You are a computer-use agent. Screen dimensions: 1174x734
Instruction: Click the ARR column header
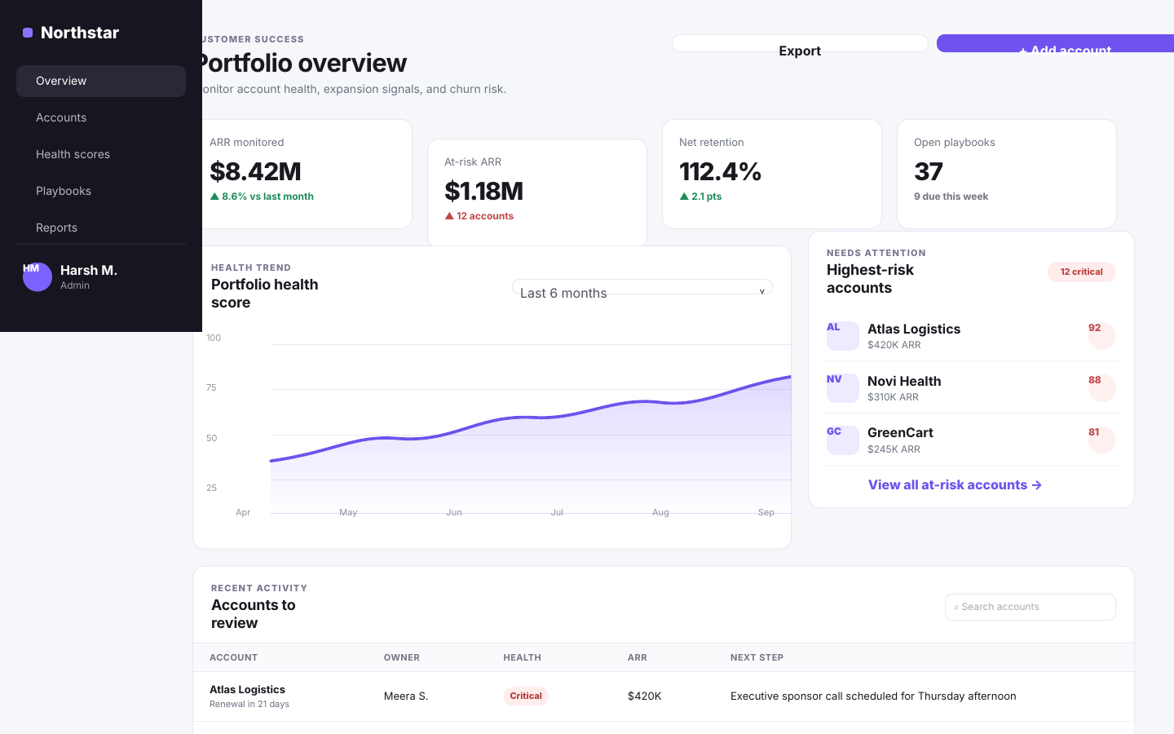(x=638, y=657)
